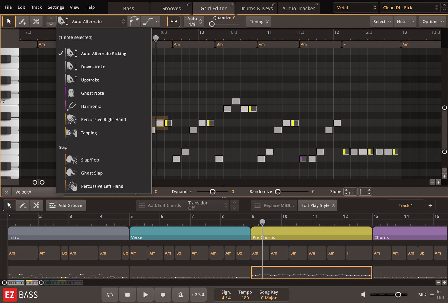This screenshot has height=303, width=448.
Task: Click the Add Groove button
Action: tap(66, 205)
